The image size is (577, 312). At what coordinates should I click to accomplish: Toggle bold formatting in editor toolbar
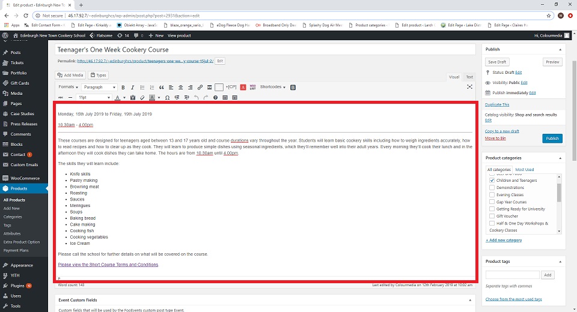(123, 87)
